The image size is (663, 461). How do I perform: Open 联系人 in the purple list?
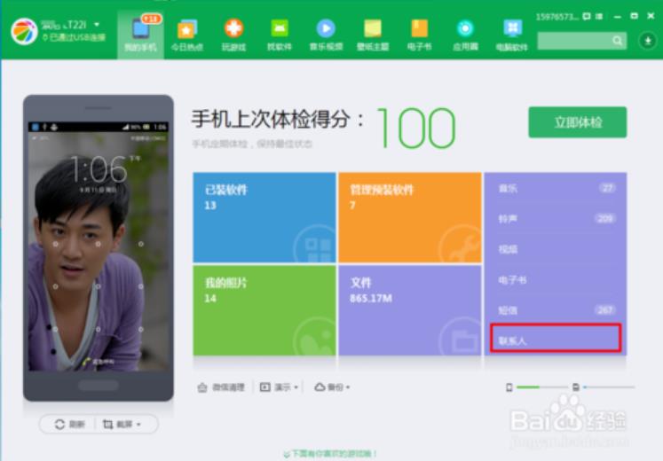pos(556,338)
